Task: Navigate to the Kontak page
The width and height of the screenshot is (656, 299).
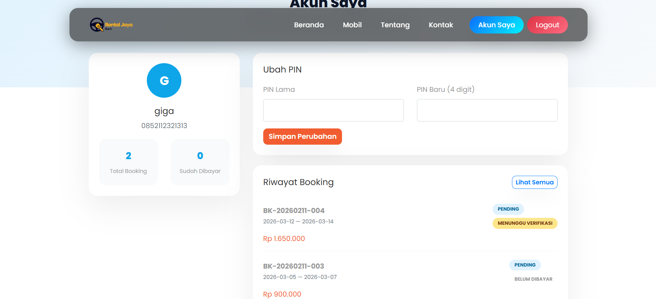Action: (441, 25)
